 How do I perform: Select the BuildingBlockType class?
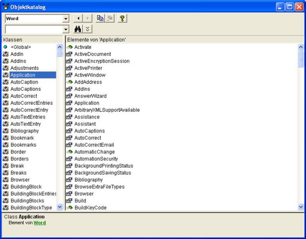coord(31,208)
